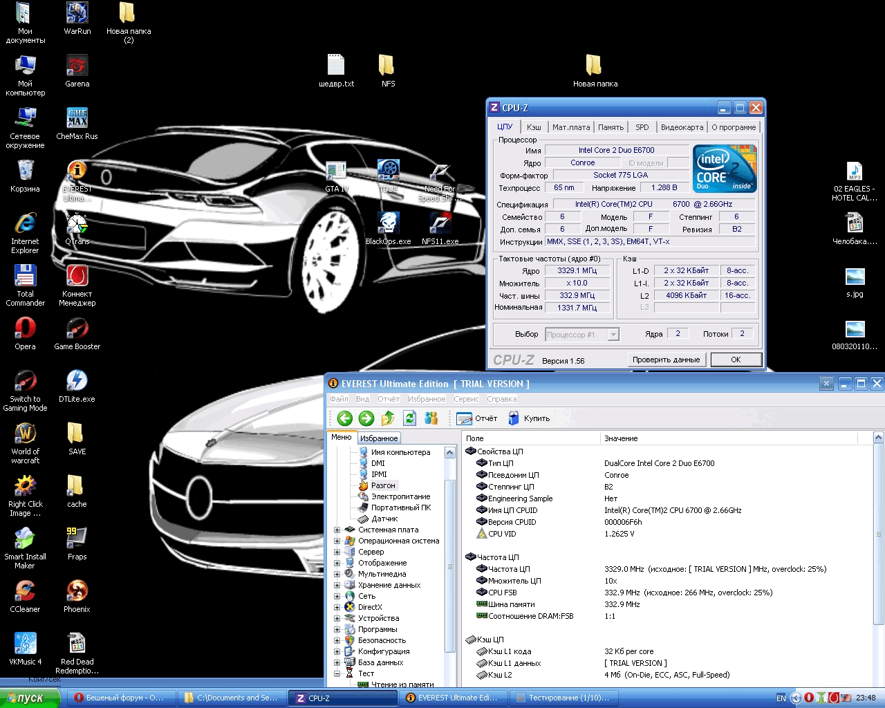
Task: Switch to the Видеокарта tab in CPU-Z
Action: pyautogui.click(x=682, y=127)
